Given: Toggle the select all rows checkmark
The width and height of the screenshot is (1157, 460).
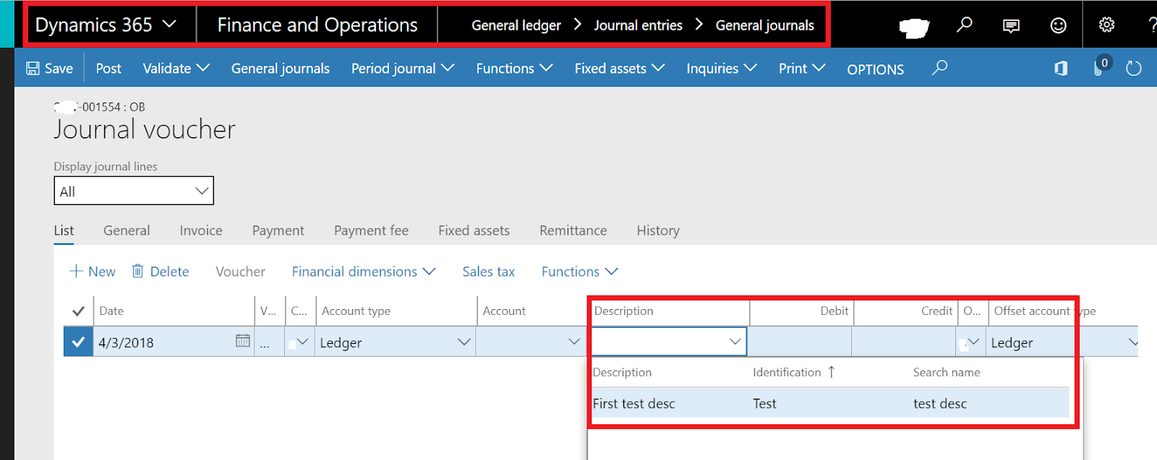Looking at the screenshot, I should tap(78, 311).
